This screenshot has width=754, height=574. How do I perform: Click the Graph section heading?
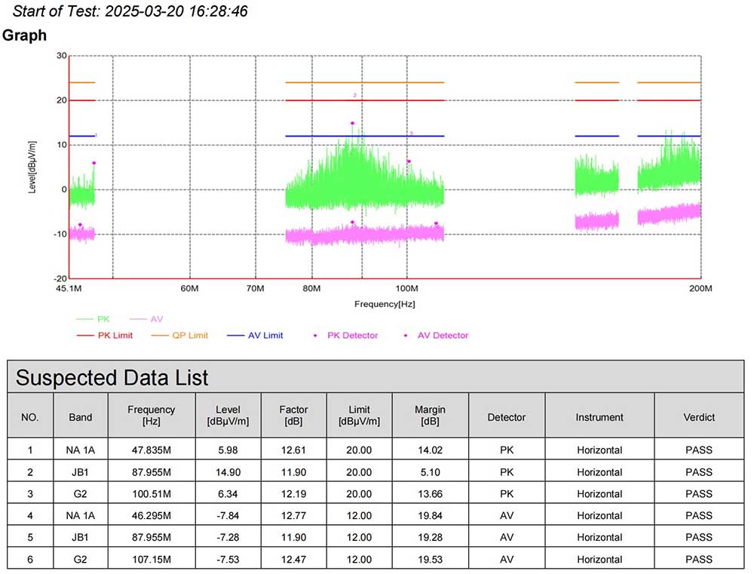coord(25,35)
